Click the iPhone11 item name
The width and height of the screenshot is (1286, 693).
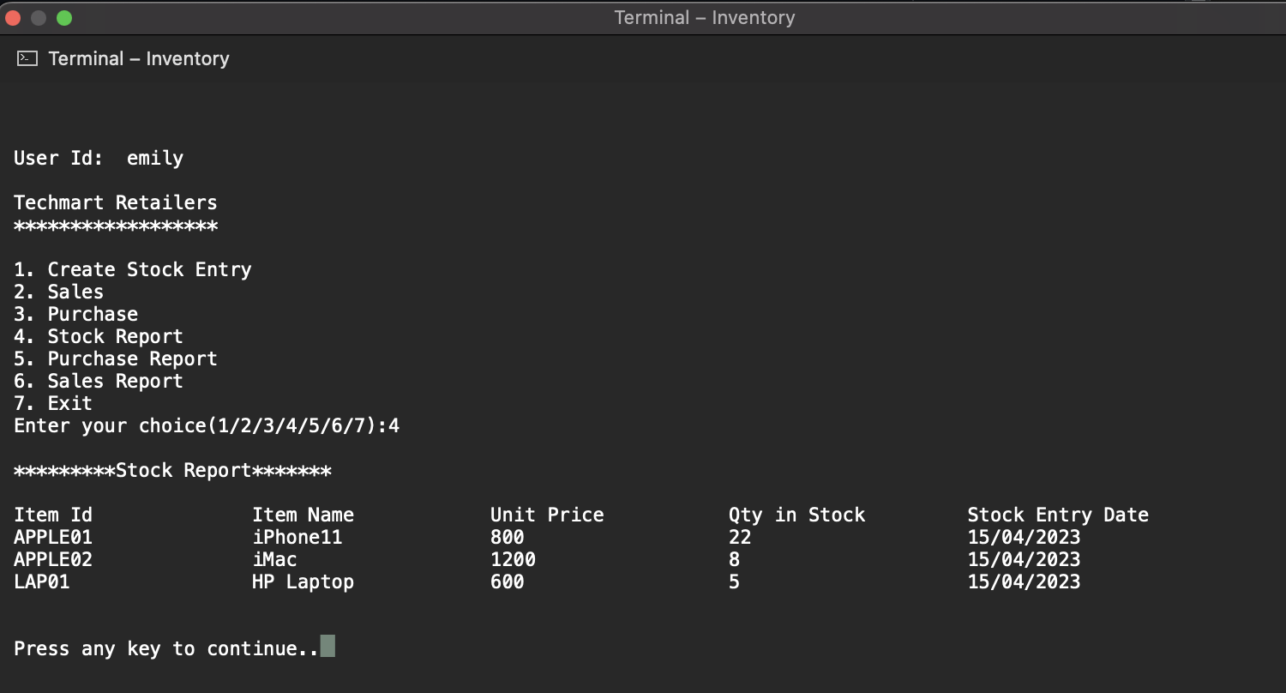(x=297, y=538)
